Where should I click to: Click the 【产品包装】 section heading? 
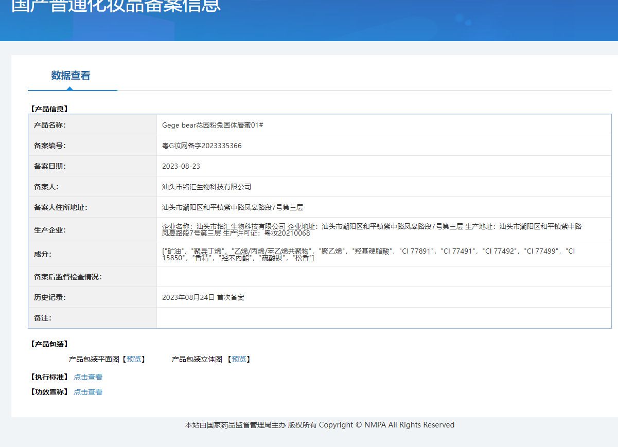pyautogui.click(x=49, y=344)
